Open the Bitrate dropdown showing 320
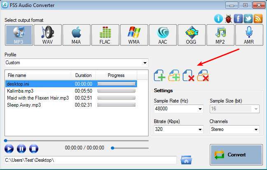Image resolution: width=267 pixels, height=170 pixels. click(x=179, y=129)
